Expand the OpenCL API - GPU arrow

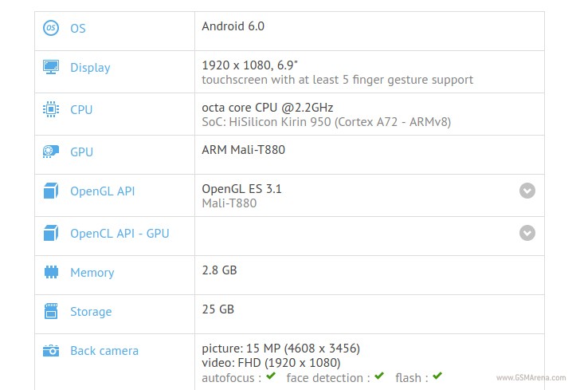pos(527,232)
